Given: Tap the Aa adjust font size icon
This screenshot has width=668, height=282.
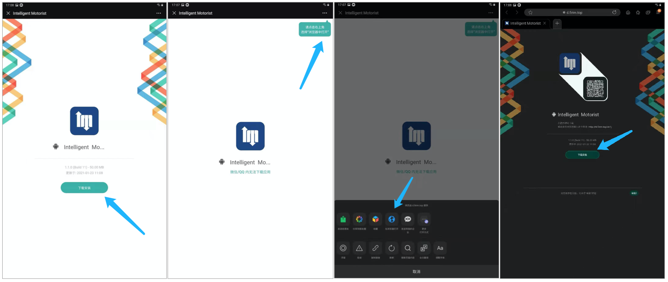Looking at the screenshot, I should [x=440, y=248].
